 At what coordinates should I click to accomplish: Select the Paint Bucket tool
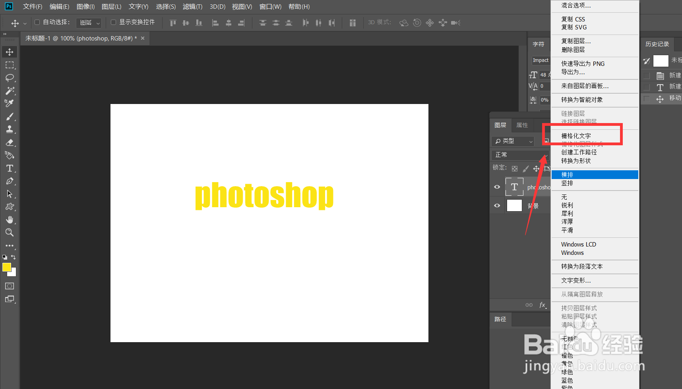10,155
